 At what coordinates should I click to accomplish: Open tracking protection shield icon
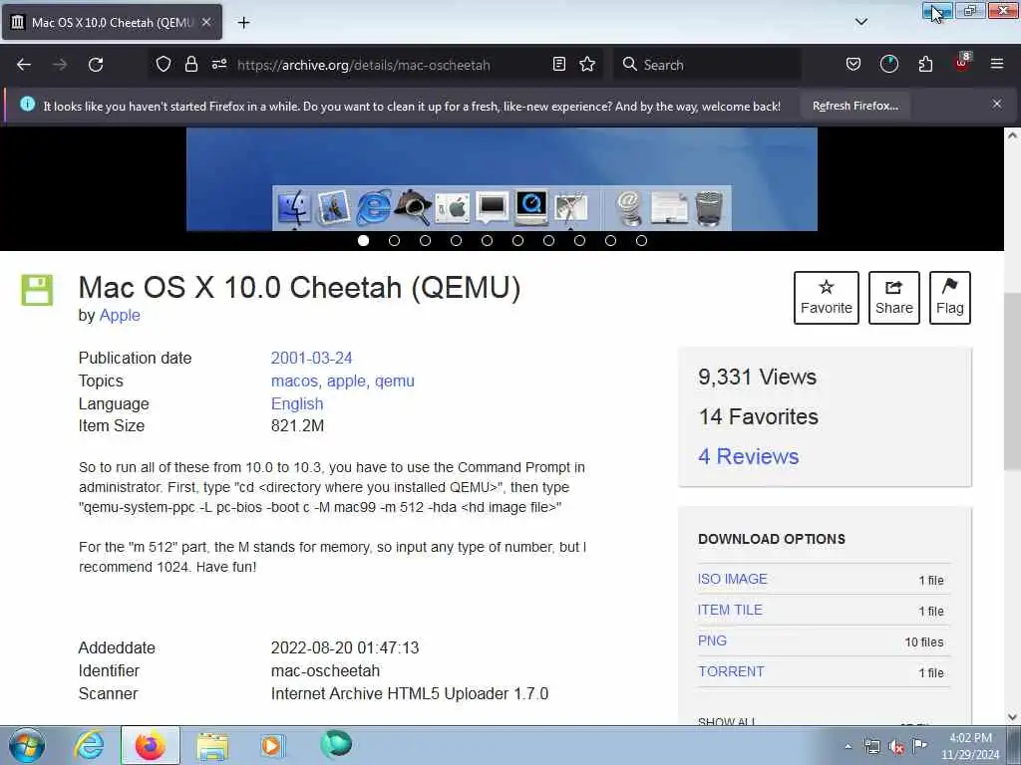[164, 65]
